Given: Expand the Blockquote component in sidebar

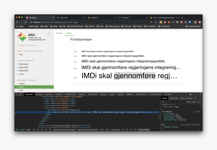Looking at the screenshot, I should coord(24,64).
